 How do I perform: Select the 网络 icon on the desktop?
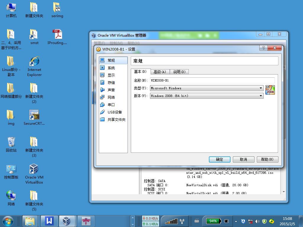[11, 198]
